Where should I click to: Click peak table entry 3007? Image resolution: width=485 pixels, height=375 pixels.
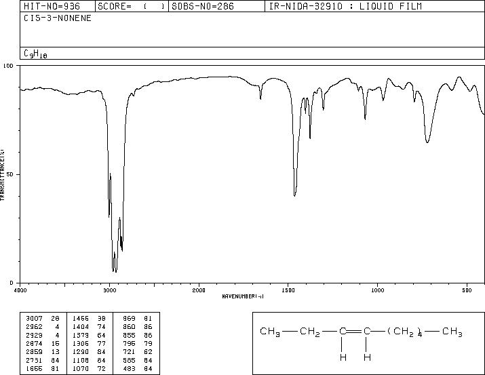(34, 318)
